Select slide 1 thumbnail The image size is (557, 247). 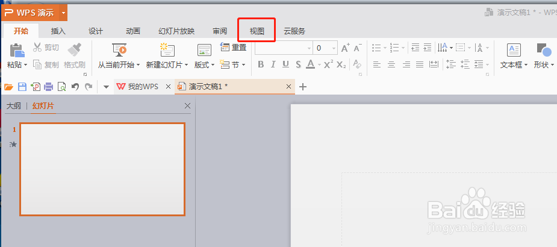pos(102,169)
